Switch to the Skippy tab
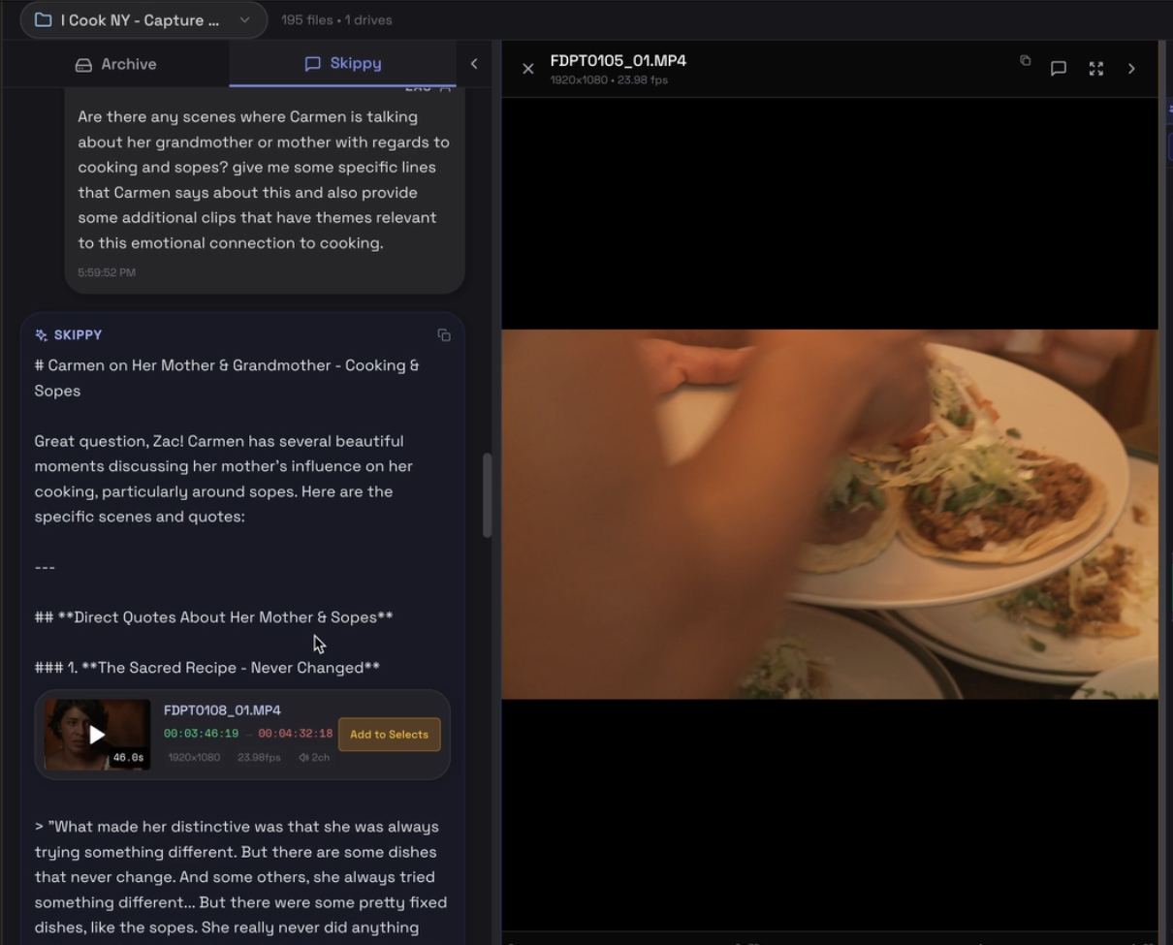Viewport: 1173px width, 945px height. coord(343,64)
